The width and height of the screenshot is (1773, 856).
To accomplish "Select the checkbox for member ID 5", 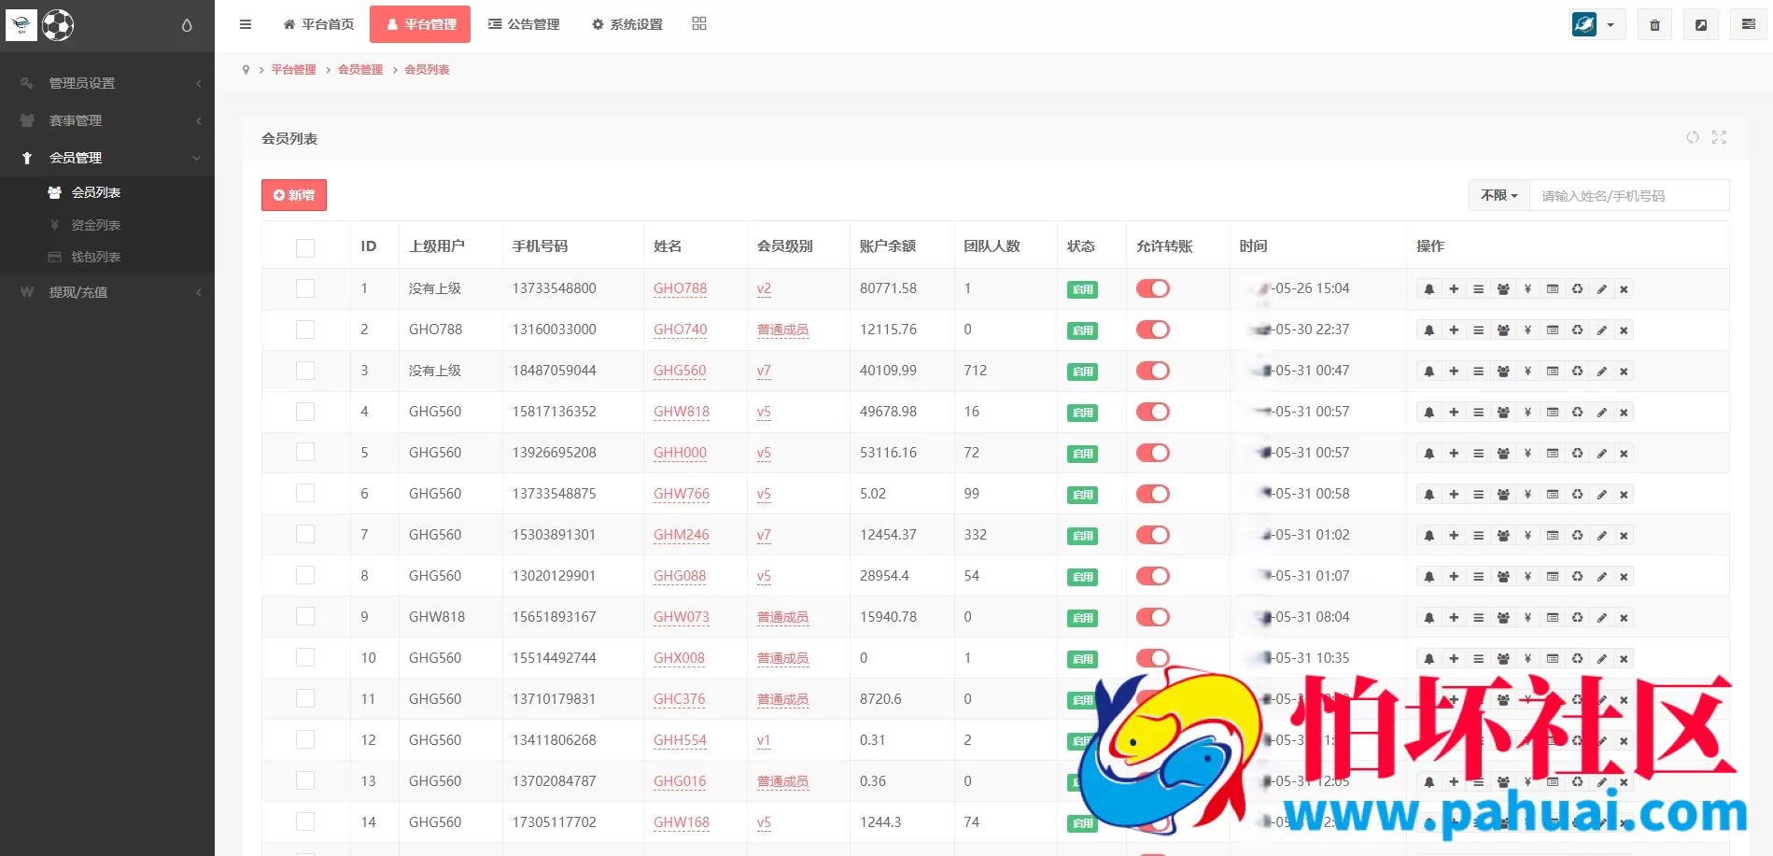I will coord(305,453).
